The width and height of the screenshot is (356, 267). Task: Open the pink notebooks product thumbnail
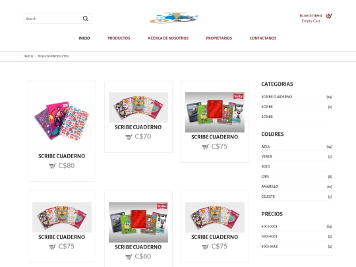[x=62, y=121]
